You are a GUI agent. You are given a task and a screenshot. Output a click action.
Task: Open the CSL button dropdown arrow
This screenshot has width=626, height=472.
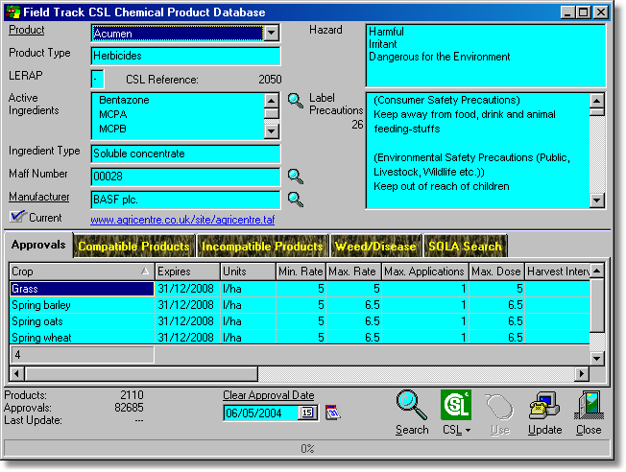click(468, 431)
